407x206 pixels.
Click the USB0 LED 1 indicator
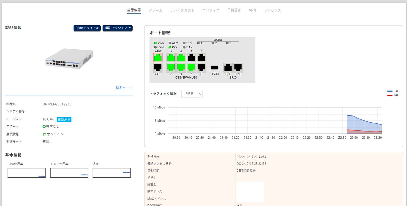point(198,43)
